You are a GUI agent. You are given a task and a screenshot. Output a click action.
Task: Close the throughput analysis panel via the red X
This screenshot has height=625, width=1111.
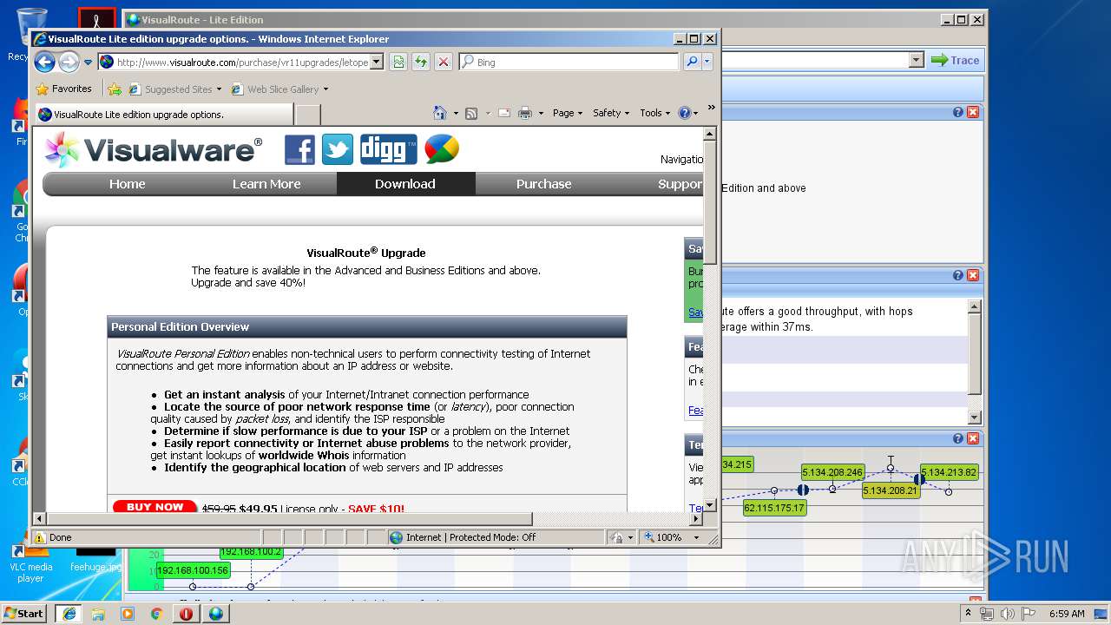point(973,275)
